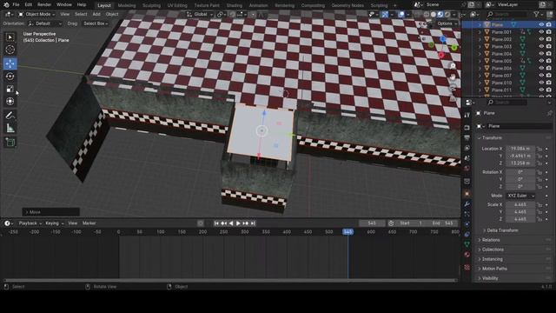
Task: Jump to the last frame
Action: (x=253, y=223)
